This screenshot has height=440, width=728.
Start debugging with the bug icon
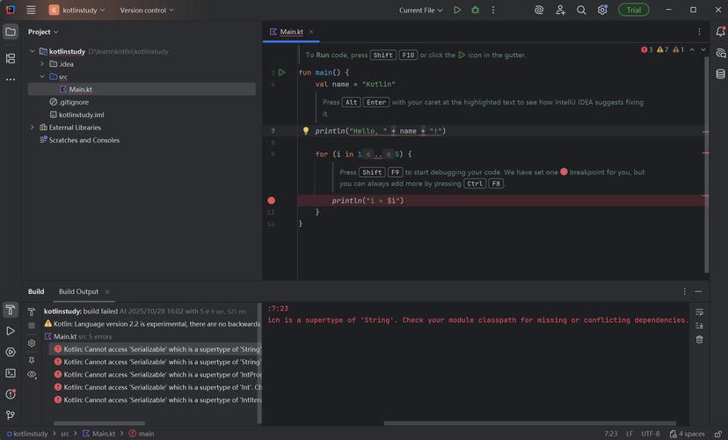(476, 11)
